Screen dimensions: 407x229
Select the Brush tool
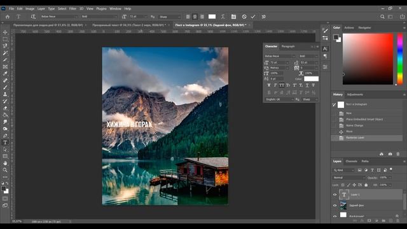(5, 87)
